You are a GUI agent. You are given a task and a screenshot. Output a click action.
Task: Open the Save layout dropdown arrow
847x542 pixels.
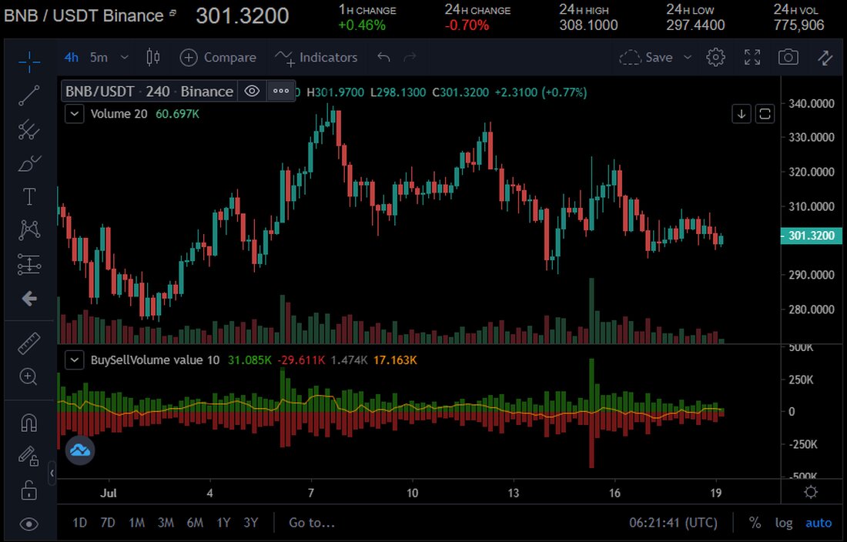point(688,57)
